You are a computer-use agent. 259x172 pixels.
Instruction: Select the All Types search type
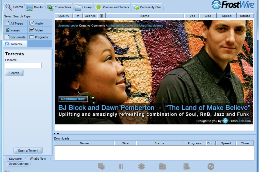tap(15, 23)
